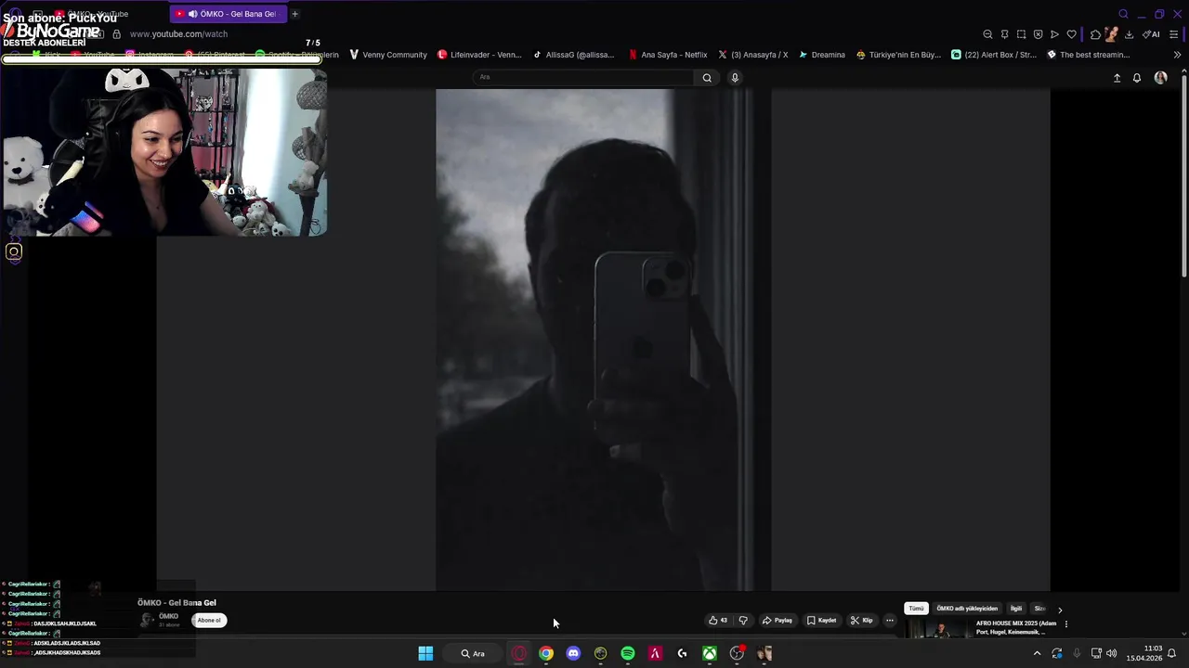Open the system volume speaker icon
This screenshot has width=1189, height=668.
[x=1111, y=653]
